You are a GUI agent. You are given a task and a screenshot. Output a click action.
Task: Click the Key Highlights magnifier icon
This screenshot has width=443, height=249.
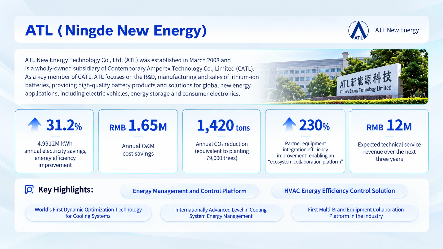29,189
